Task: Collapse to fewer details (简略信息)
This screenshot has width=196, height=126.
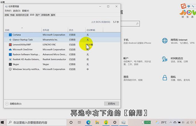Action: click(x=13, y=104)
